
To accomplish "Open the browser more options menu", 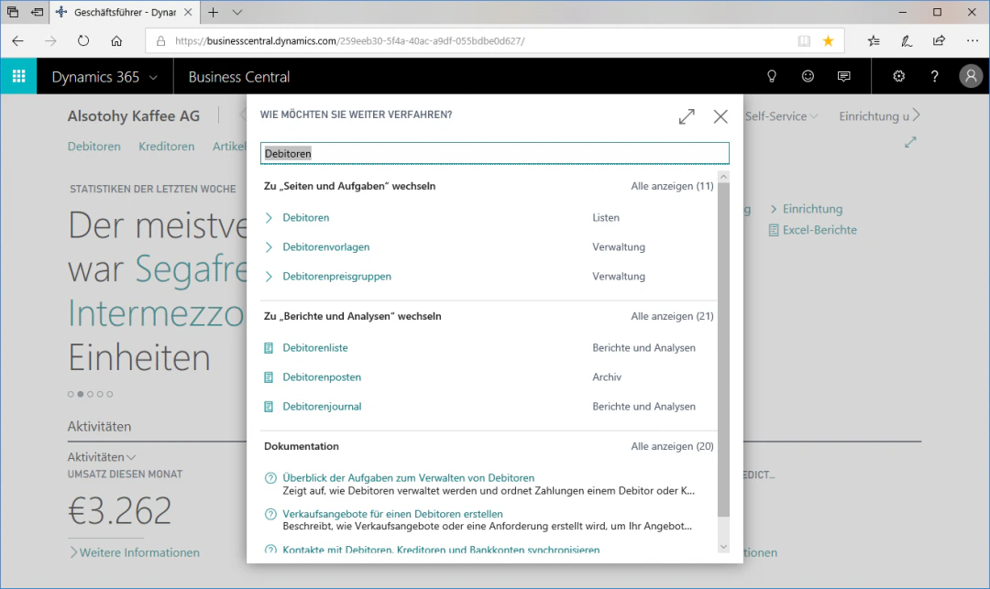I will (973, 41).
